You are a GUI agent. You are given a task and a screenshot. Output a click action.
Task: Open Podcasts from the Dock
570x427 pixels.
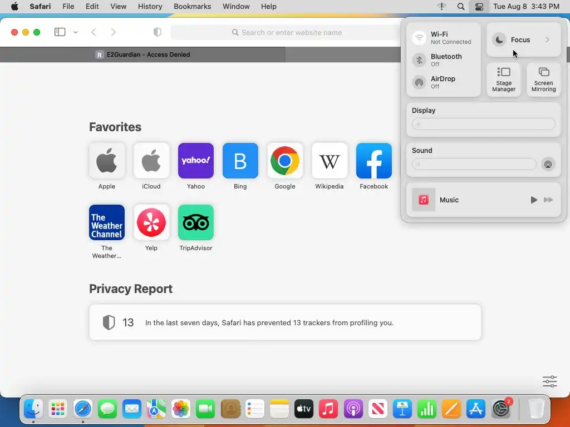click(353, 409)
